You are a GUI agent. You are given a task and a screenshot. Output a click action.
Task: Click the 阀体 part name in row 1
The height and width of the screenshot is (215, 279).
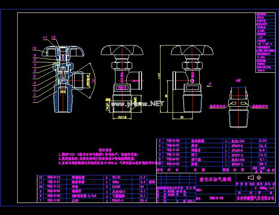click(195, 164)
